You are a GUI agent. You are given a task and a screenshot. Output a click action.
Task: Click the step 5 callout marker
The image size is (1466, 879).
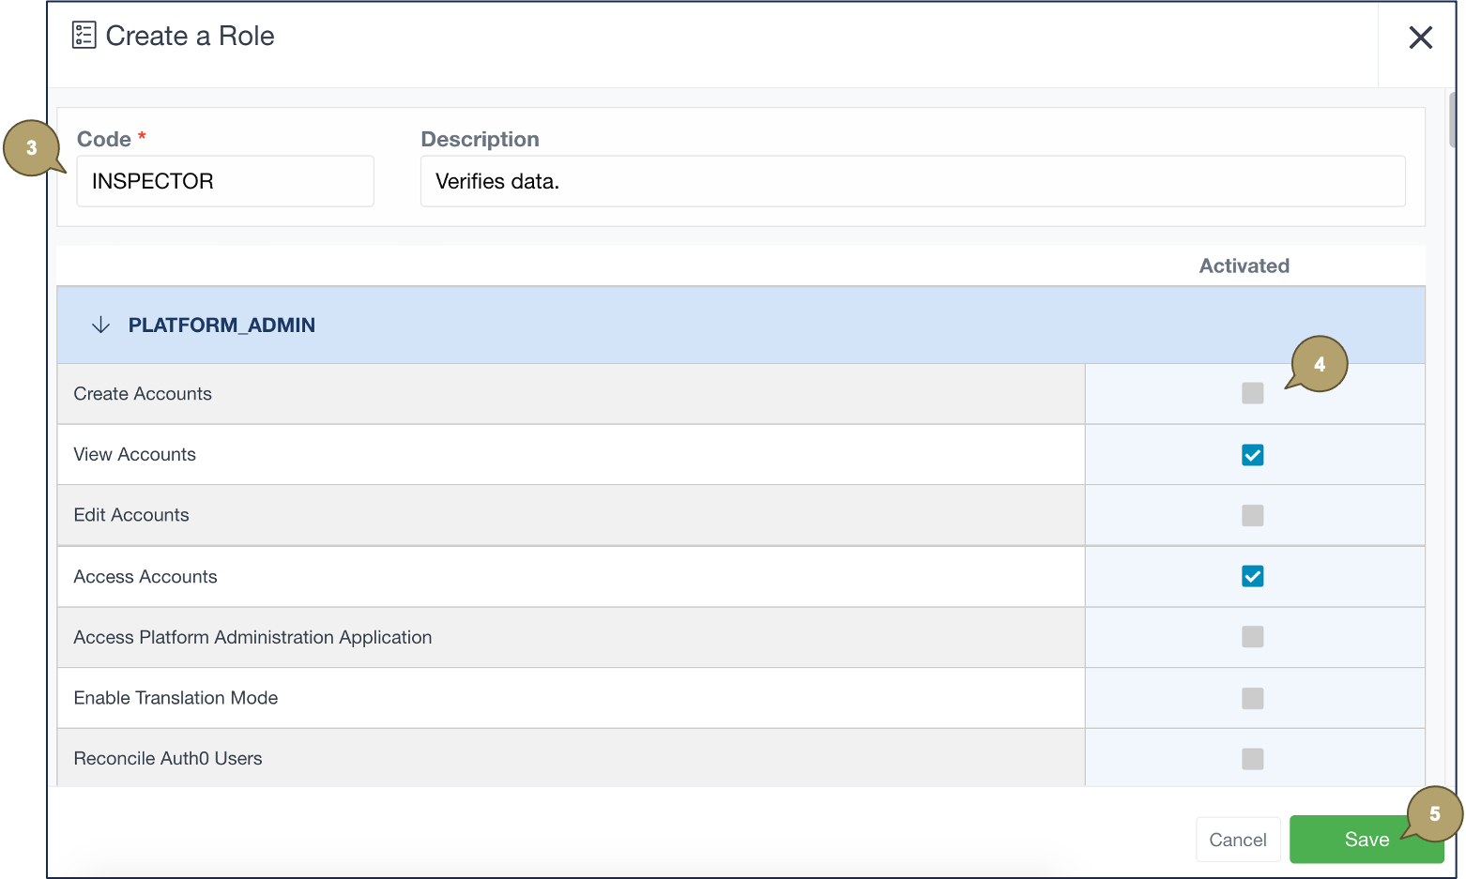tap(1434, 813)
